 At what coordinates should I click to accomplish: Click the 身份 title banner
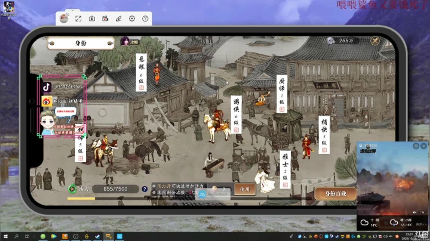[x=81, y=44]
